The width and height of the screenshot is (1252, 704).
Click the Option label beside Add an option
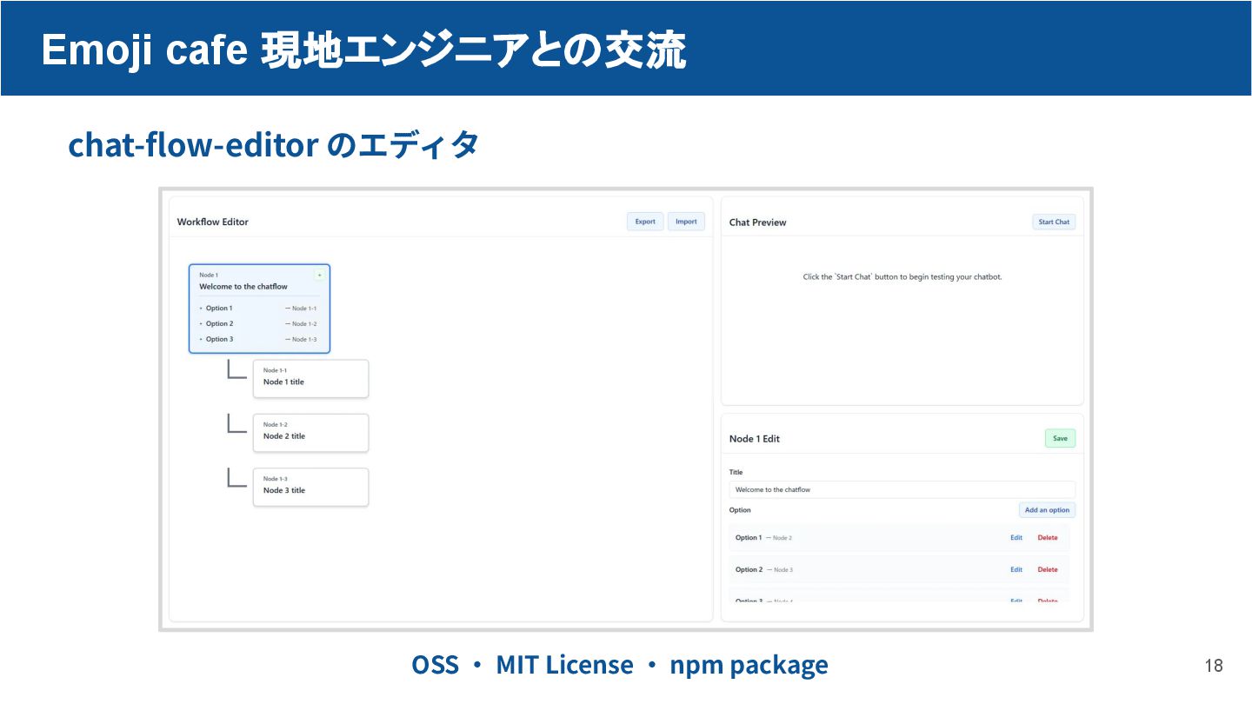point(740,510)
